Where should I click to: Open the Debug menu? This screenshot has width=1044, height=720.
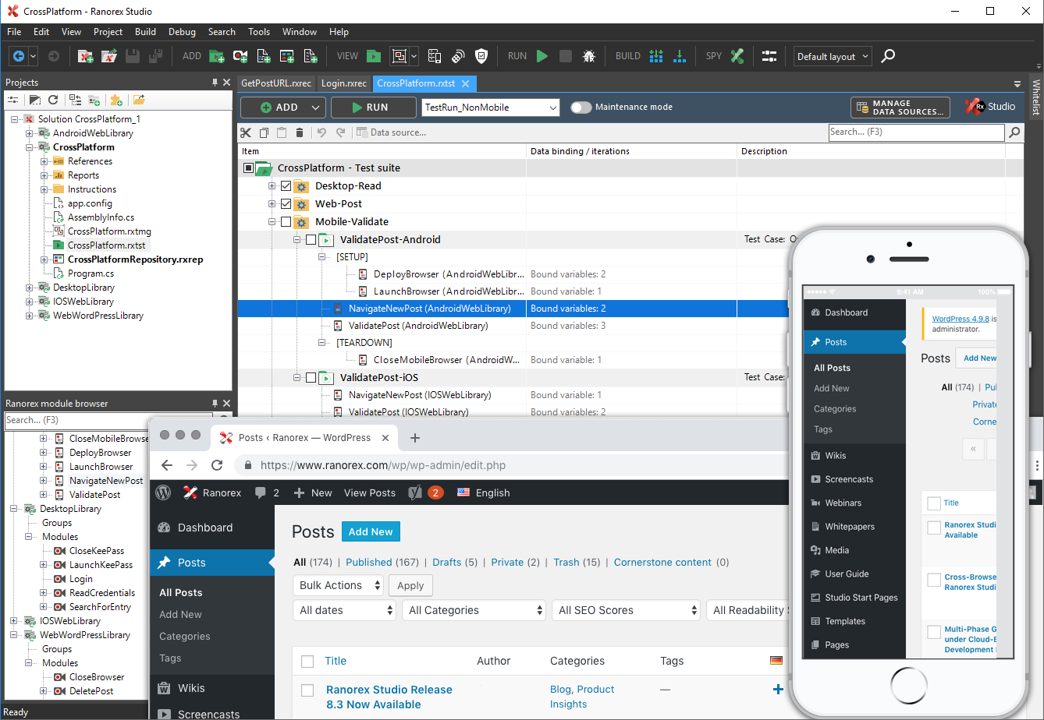[x=182, y=32]
